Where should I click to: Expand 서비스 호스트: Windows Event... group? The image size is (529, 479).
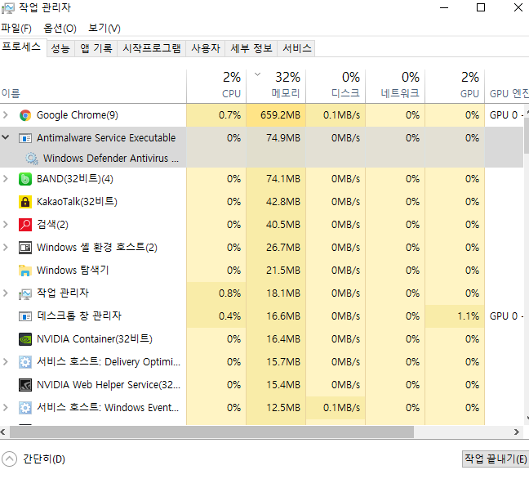click(x=6, y=407)
